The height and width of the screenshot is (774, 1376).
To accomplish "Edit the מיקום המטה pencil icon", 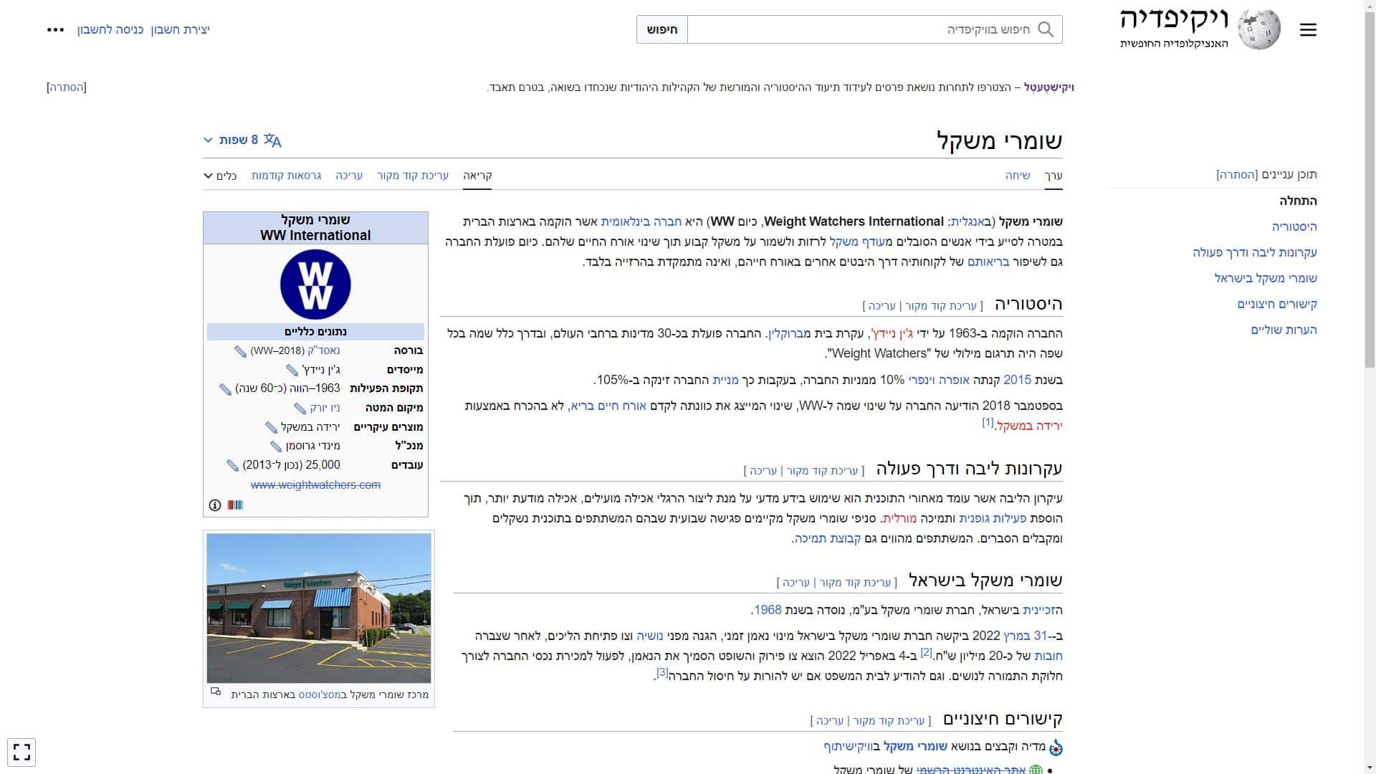I will (300, 408).
